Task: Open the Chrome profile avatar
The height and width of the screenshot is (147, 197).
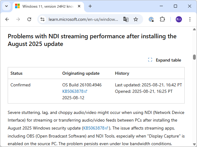Action: tap(179, 19)
